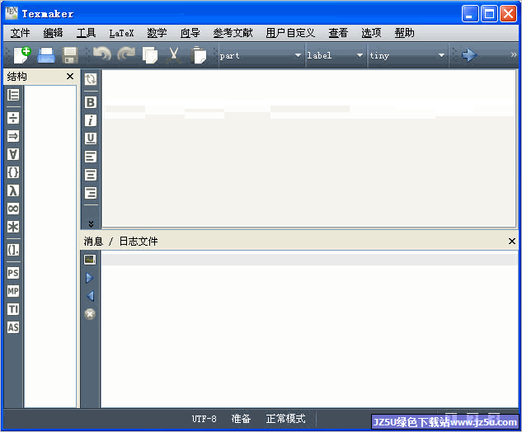
Task: Expand more main toolbar items chevron
Action: 514,54
